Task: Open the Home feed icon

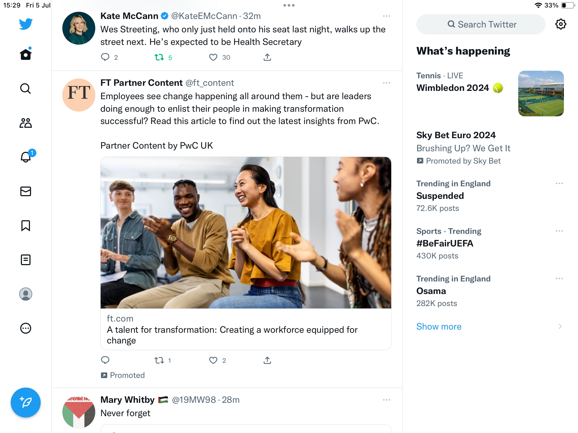Action: coord(26,55)
